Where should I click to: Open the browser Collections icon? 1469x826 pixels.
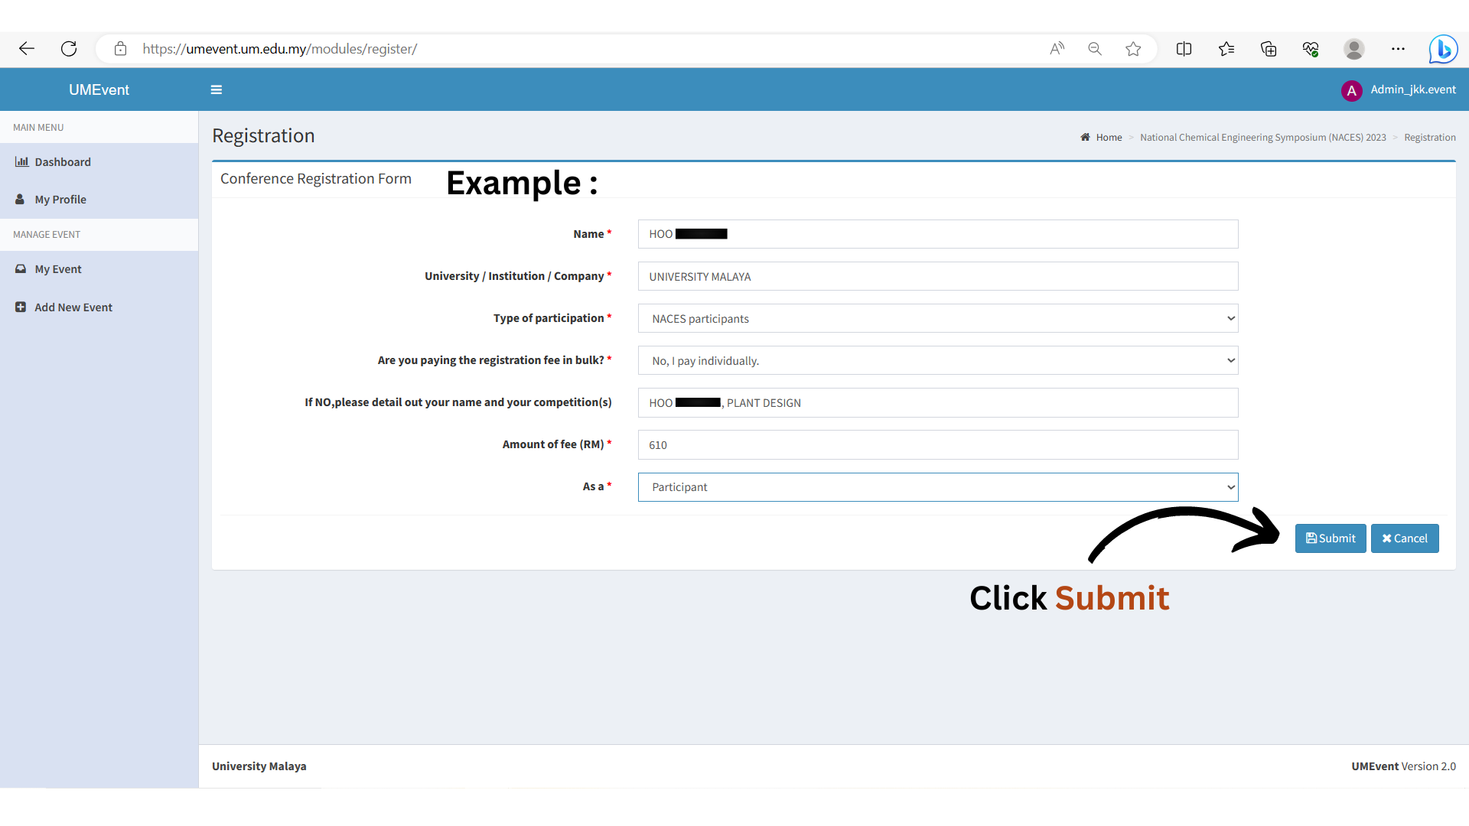coord(1269,49)
